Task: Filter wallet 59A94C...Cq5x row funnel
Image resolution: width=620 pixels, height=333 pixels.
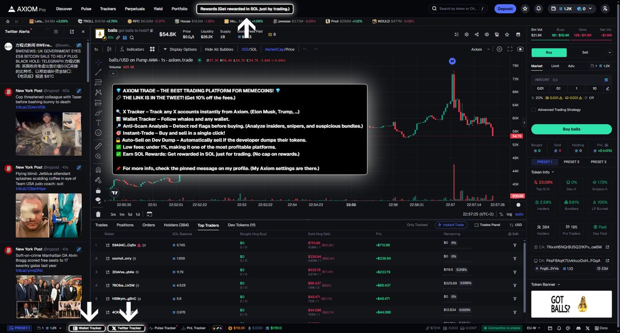Action: [x=515, y=245]
